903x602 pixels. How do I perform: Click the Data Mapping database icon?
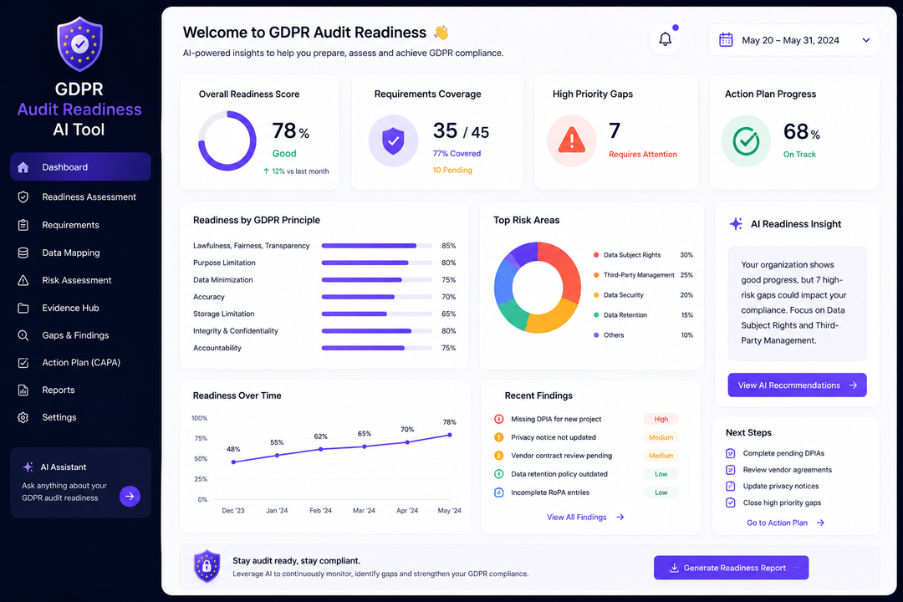tap(23, 253)
